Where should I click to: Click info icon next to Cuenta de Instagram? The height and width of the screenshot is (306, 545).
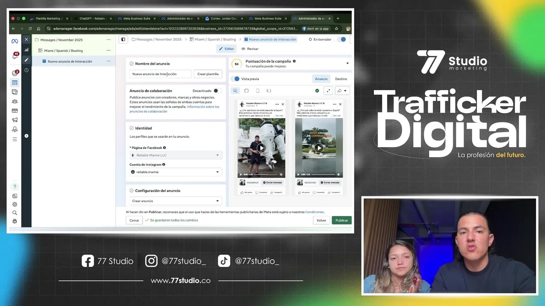pos(163,164)
